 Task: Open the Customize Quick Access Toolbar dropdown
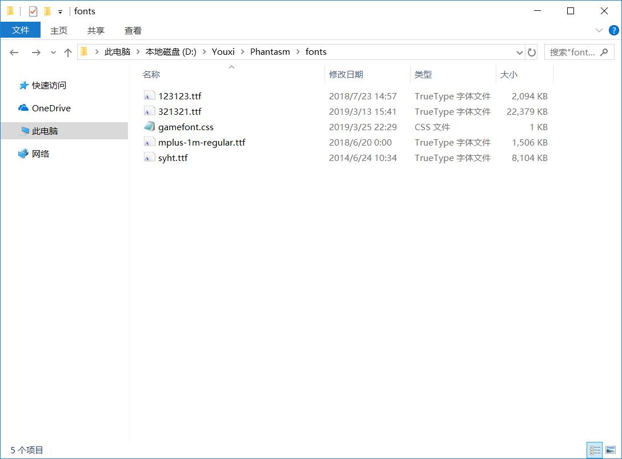click(61, 12)
